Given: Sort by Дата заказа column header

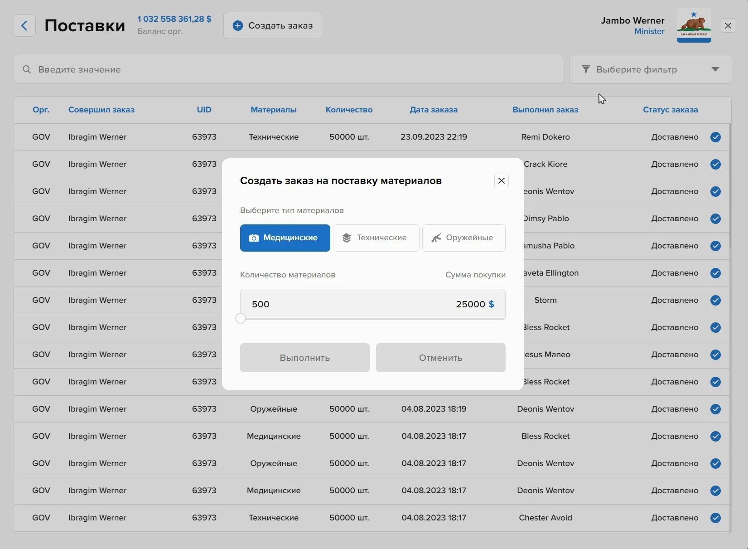Looking at the screenshot, I should [433, 110].
